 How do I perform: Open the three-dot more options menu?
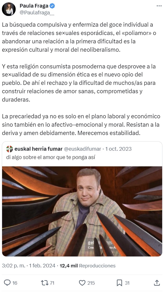click(159, 6)
